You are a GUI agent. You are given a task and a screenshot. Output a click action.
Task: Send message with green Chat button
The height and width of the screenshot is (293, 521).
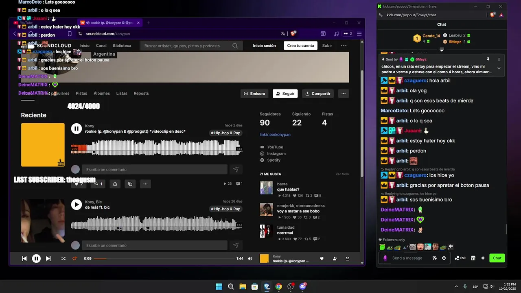497,258
